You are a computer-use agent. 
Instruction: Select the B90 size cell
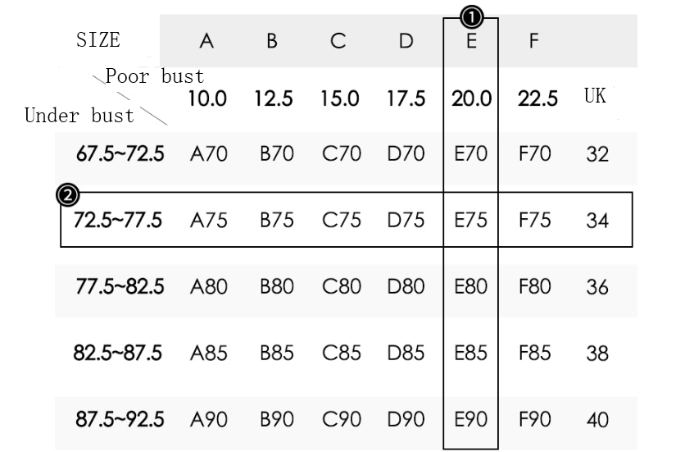tap(277, 418)
